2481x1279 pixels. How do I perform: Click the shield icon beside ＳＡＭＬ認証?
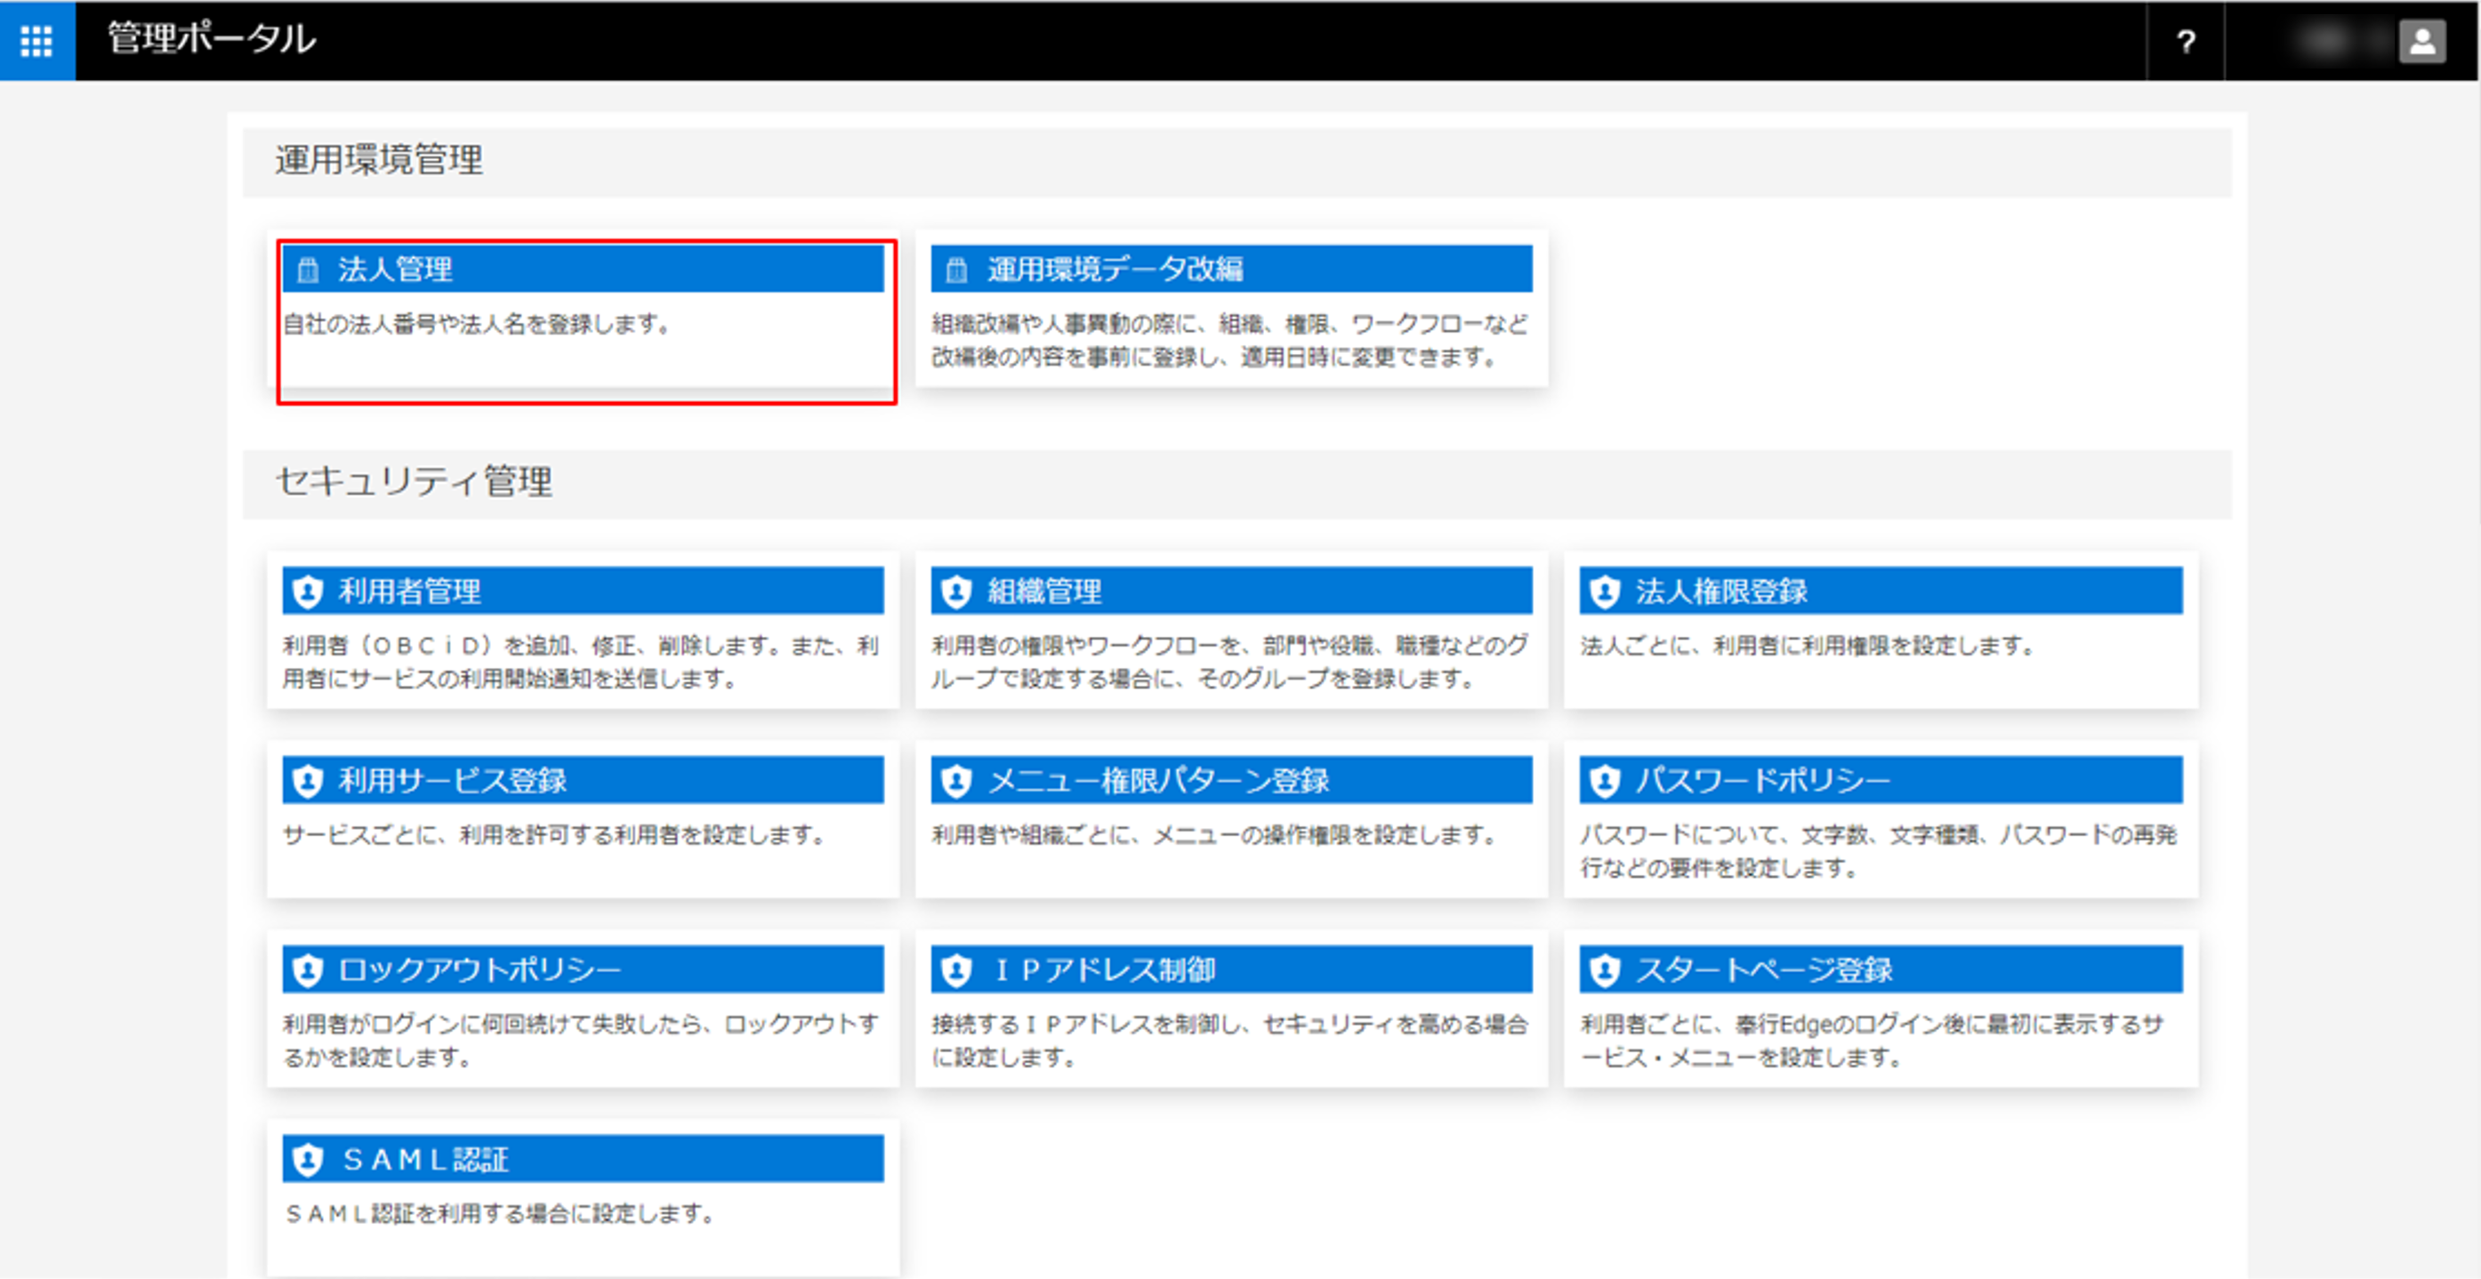coord(307,1160)
